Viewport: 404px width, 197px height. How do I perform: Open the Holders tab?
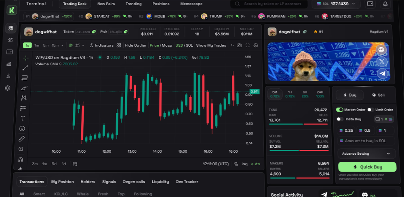(x=88, y=182)
